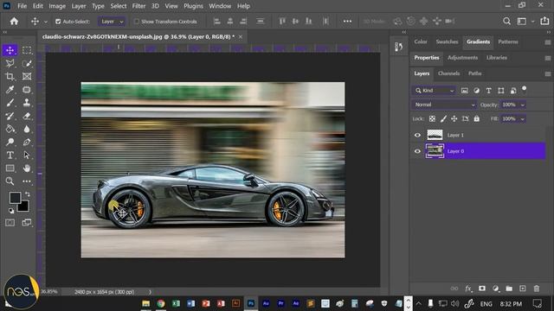Image resolution: width=554 pixels, height=311 pixels.
Task: Create a new layer group
Action: 509,289
